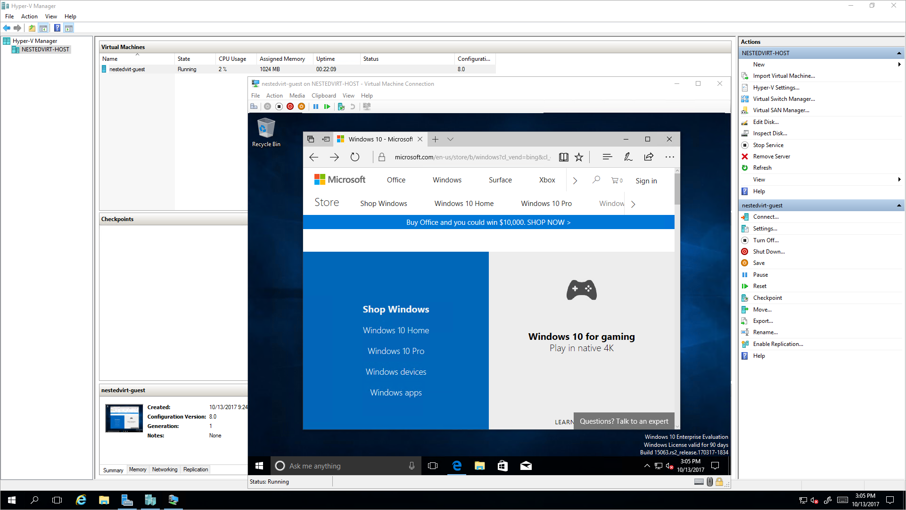Expand the View submenu arrow in Actions
906x510 pixels.
point(899,180)
